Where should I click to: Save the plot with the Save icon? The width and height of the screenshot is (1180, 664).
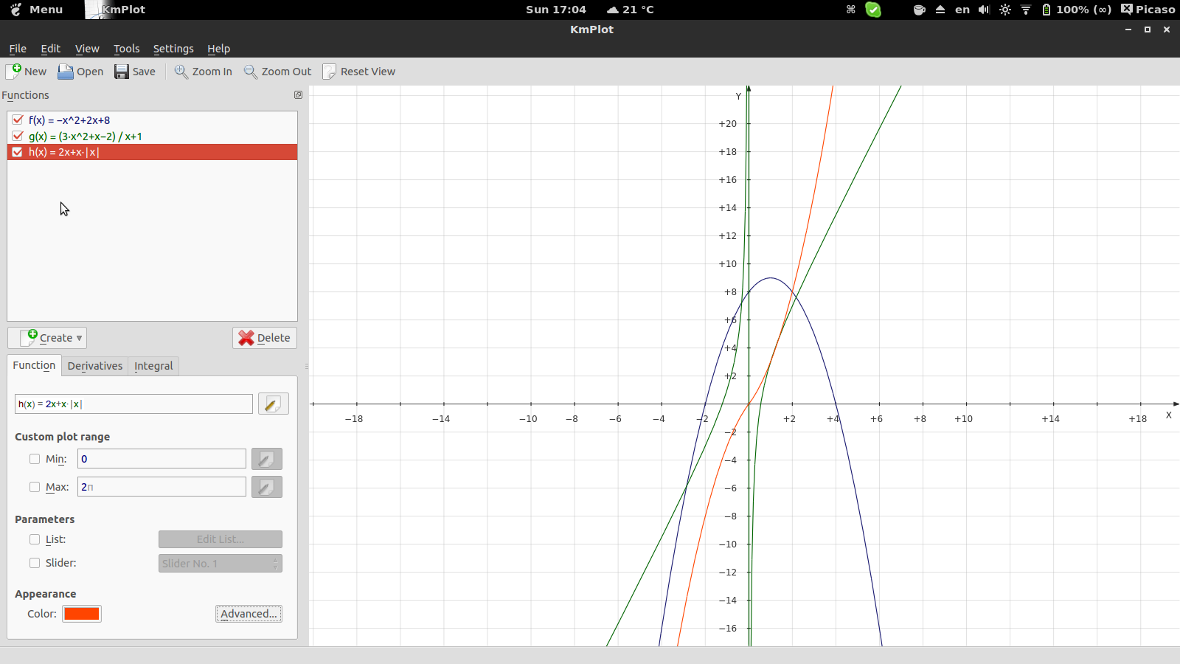point(122,71)
